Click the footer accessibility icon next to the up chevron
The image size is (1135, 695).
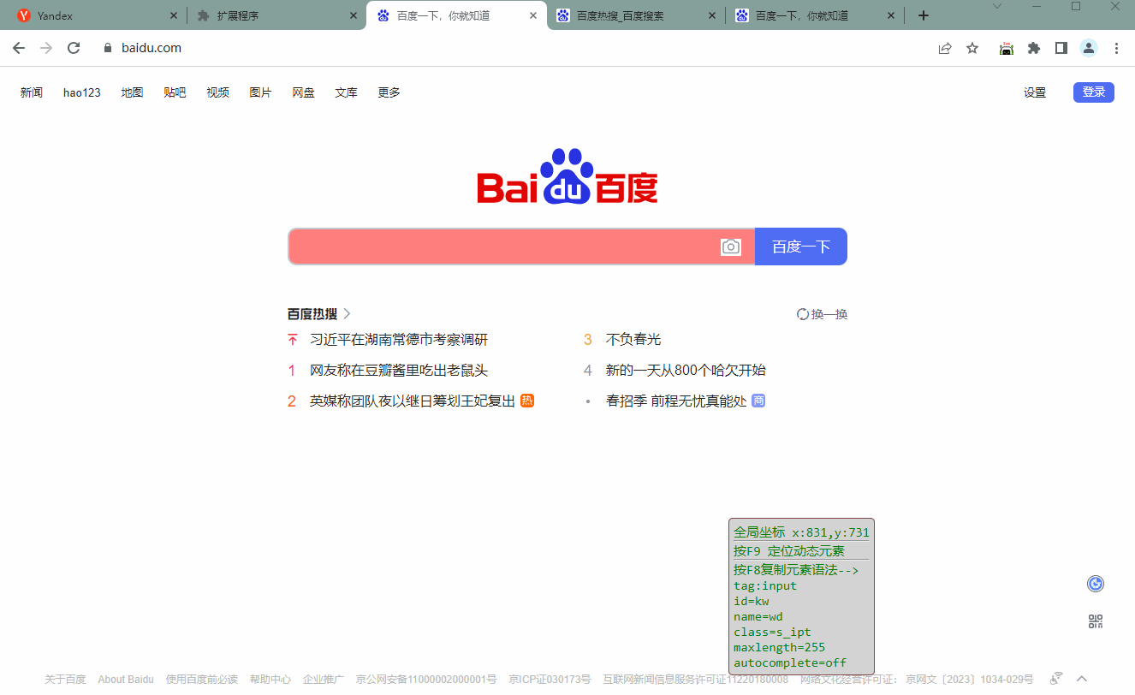(x=1056, y=678)
